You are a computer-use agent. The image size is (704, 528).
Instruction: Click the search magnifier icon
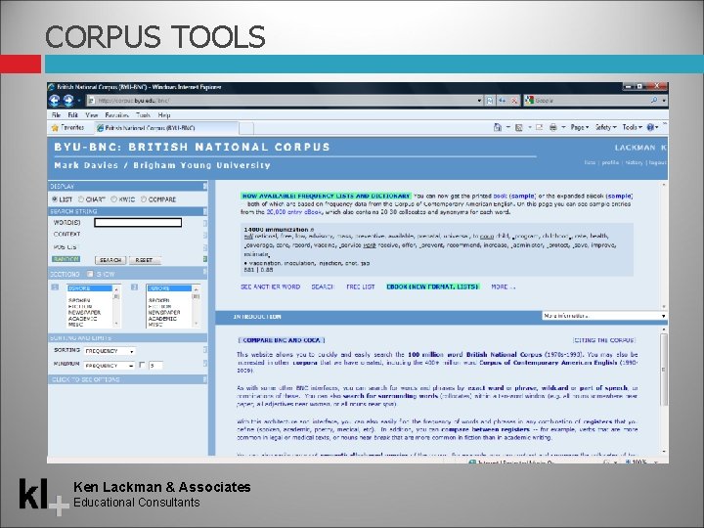(x=654, y=101)
